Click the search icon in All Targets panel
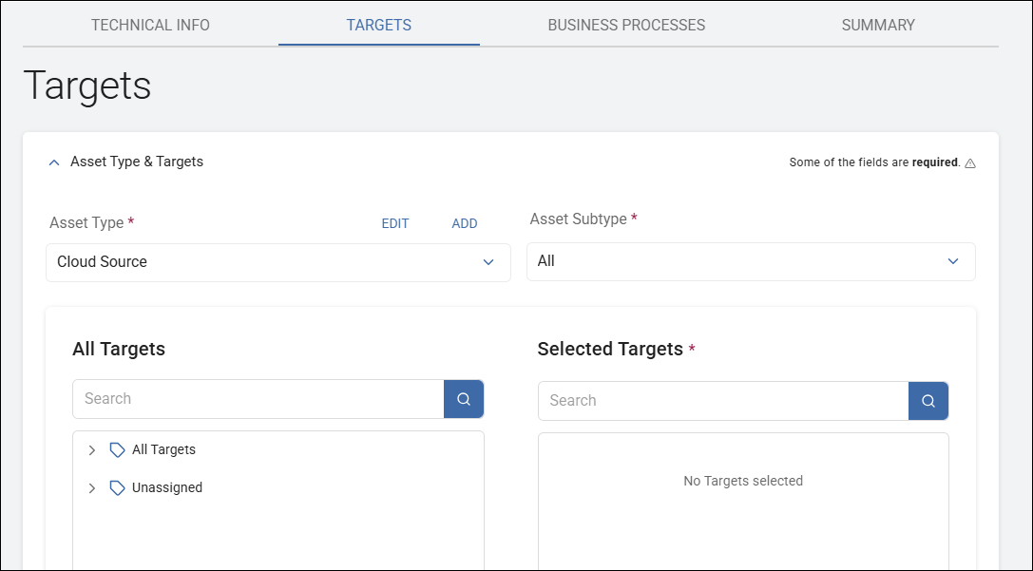Image resolution: width=1033 pixels, height=571 pixels. [463, 398]
